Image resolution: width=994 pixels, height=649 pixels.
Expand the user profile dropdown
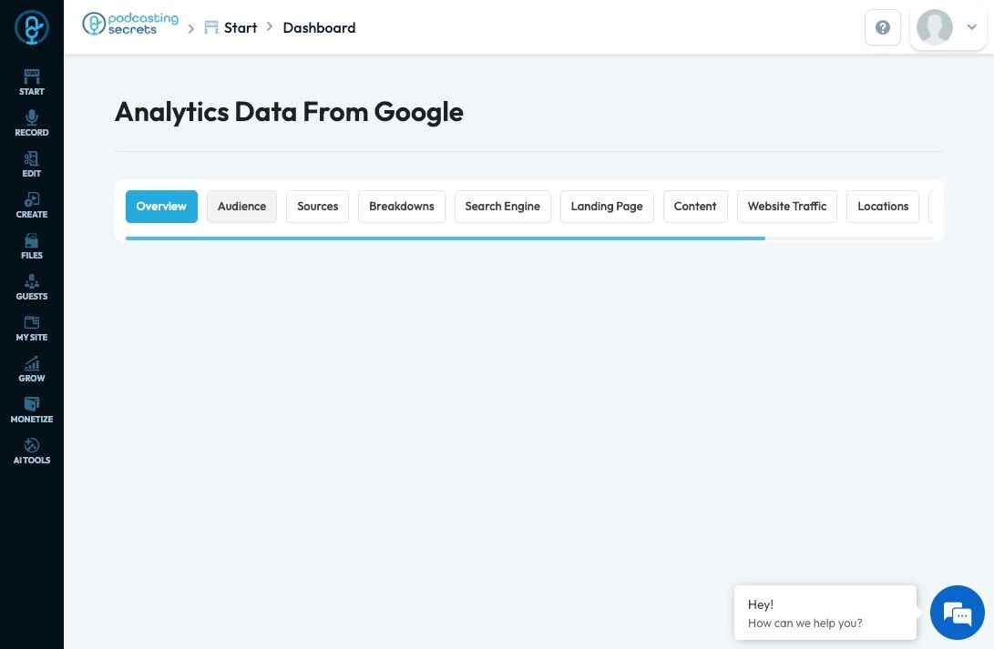(948, 27)
